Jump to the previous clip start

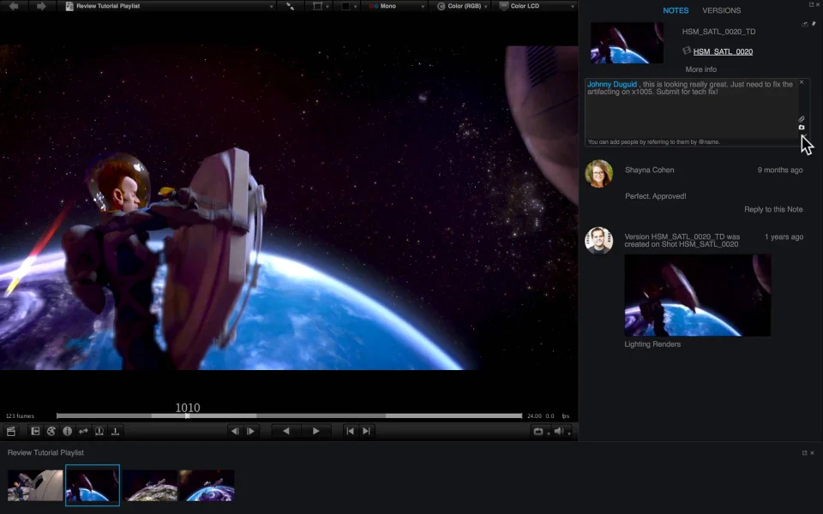point(350,431)
